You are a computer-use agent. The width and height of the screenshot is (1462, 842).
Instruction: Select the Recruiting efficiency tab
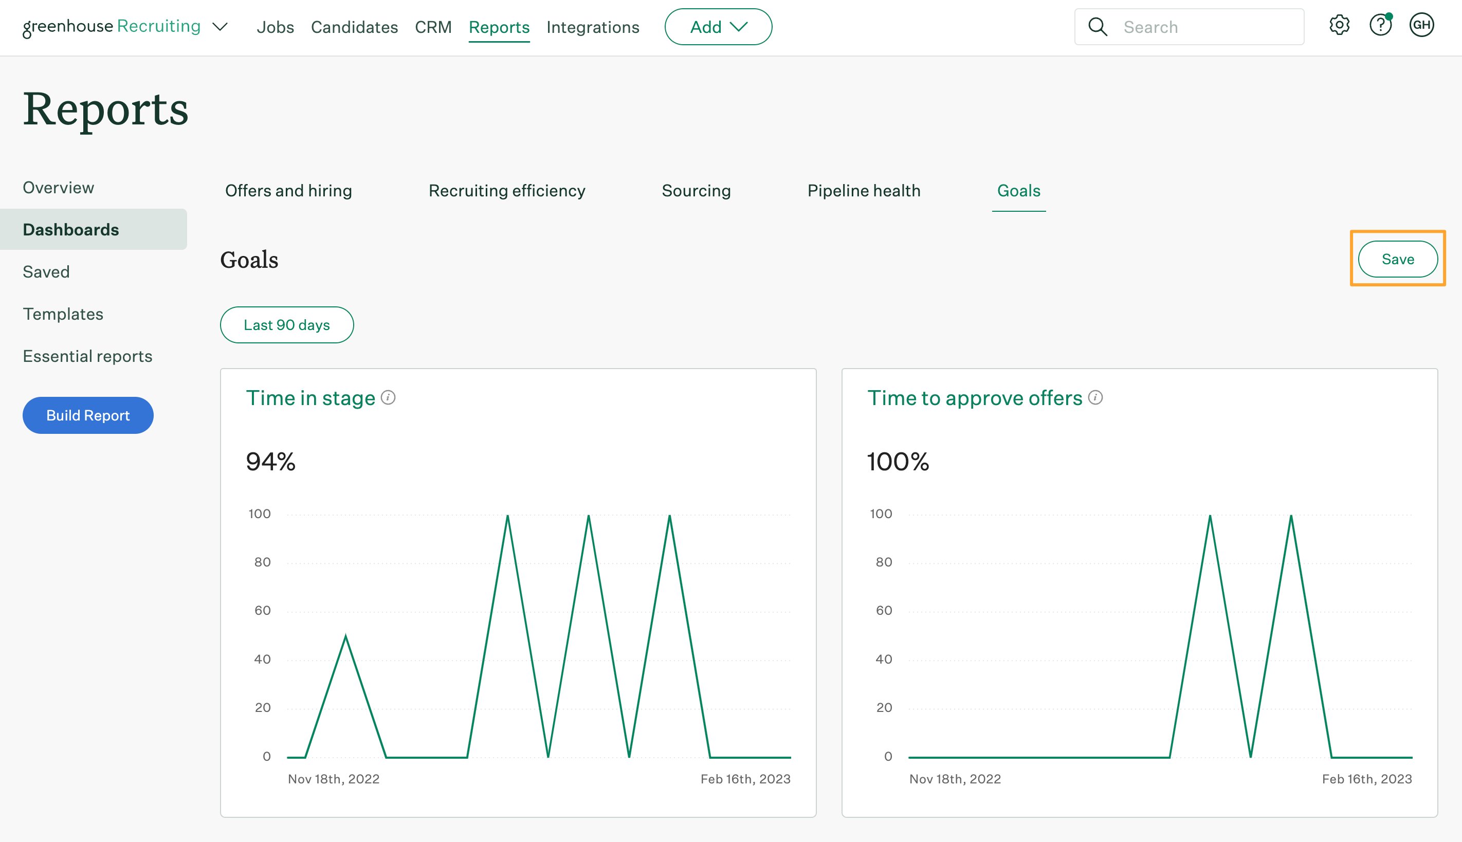pyautogui.click(x=507, y=191)
